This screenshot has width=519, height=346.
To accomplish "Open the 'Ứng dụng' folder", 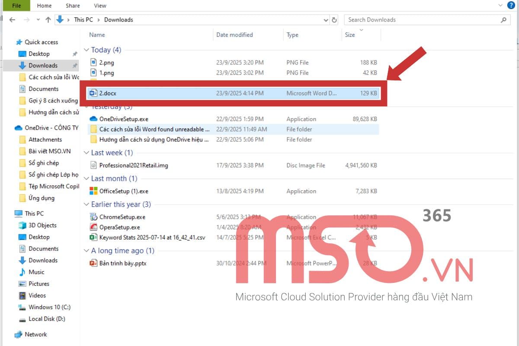I will (42, 198).
